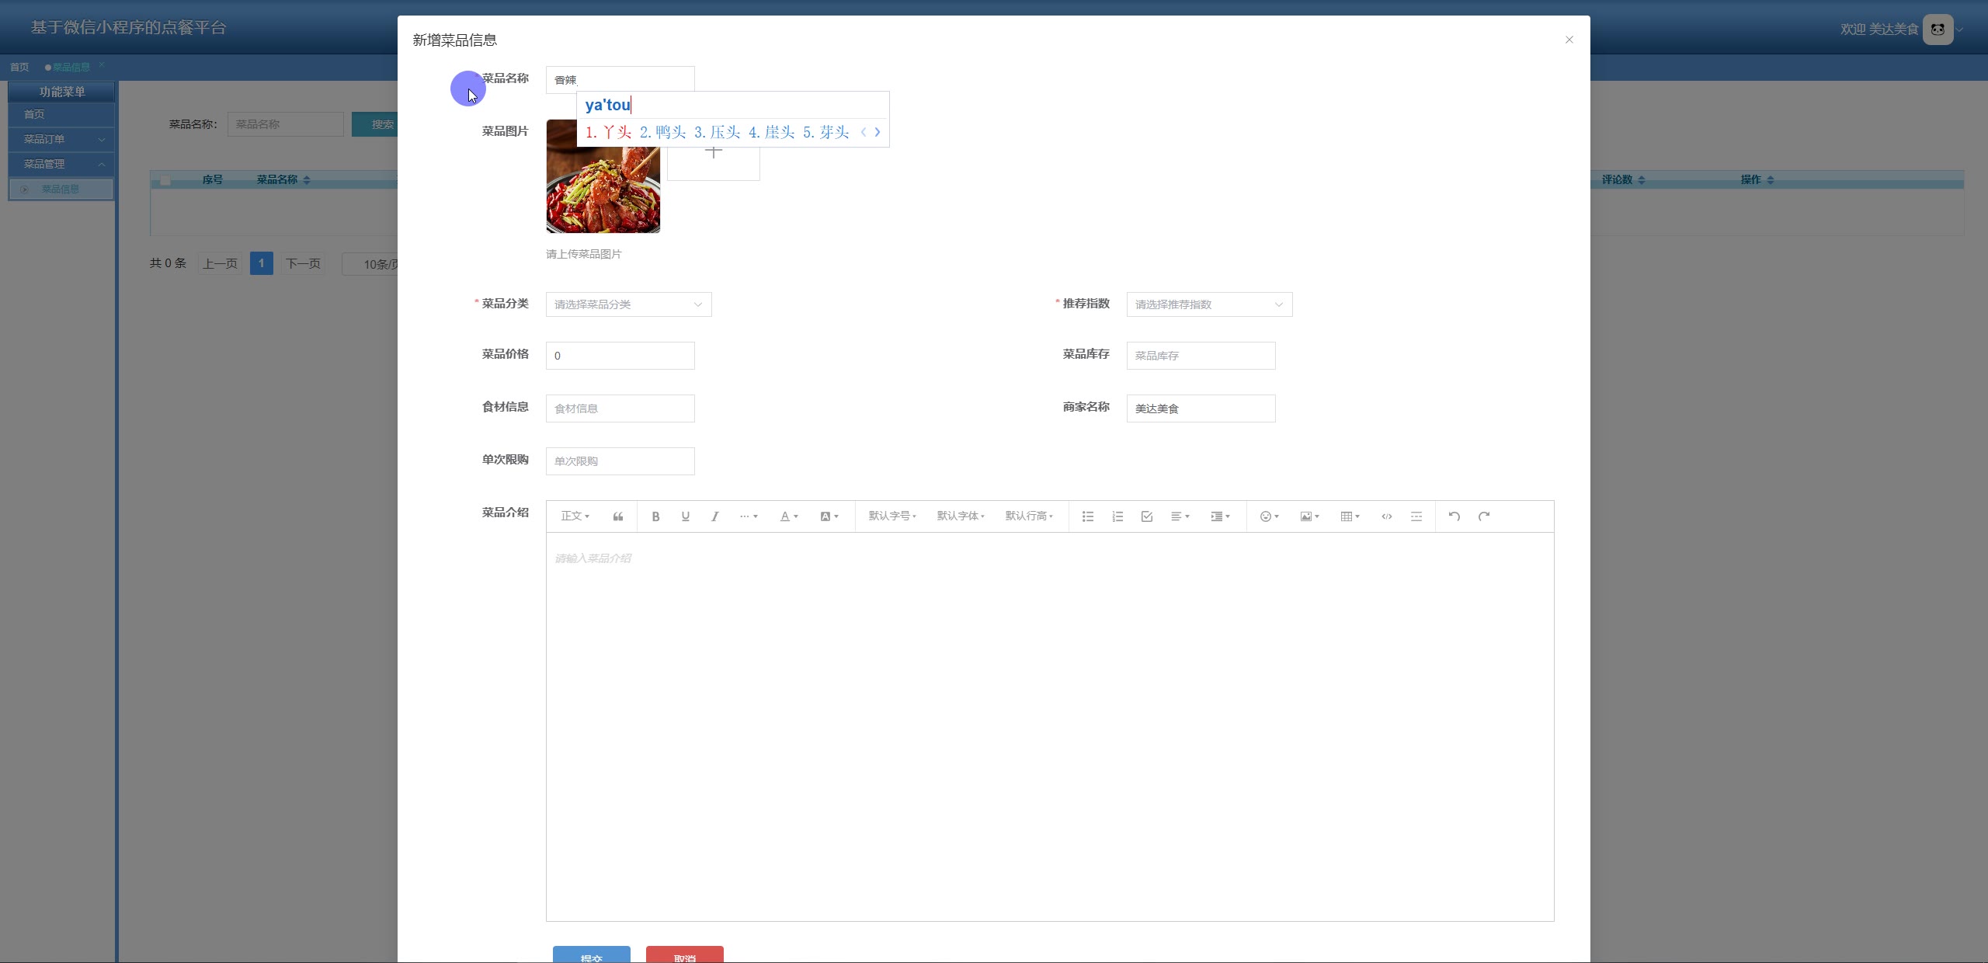Toggle underline formatting in editor
Viewport: 1988px width, 963px height.
pos(685,516)
